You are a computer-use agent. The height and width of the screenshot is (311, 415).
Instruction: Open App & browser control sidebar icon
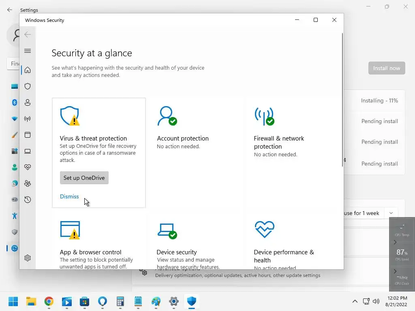(x=28, y=135)
